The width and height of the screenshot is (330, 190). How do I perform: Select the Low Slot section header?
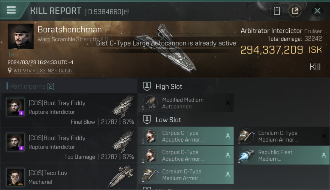pos(168,120)
